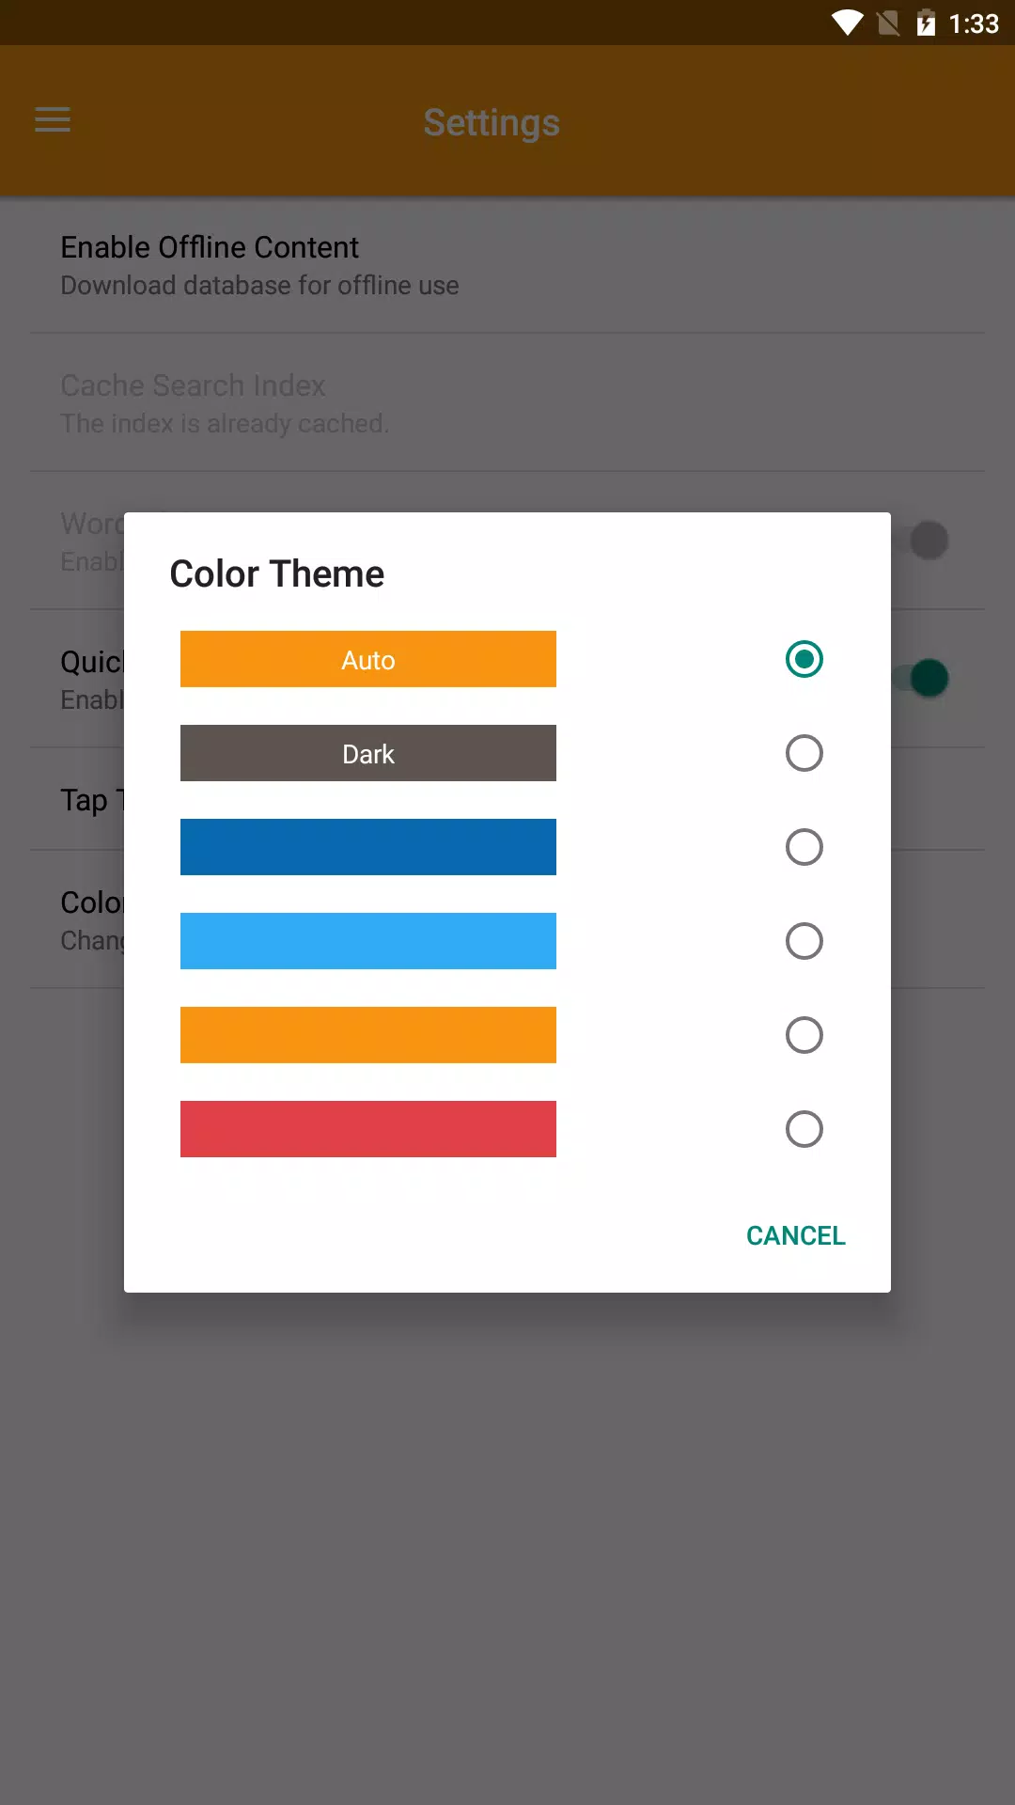Viewport: 1015px width, 1805px height.
Task: Tap the no-SIM status icon
Action: 888,23
